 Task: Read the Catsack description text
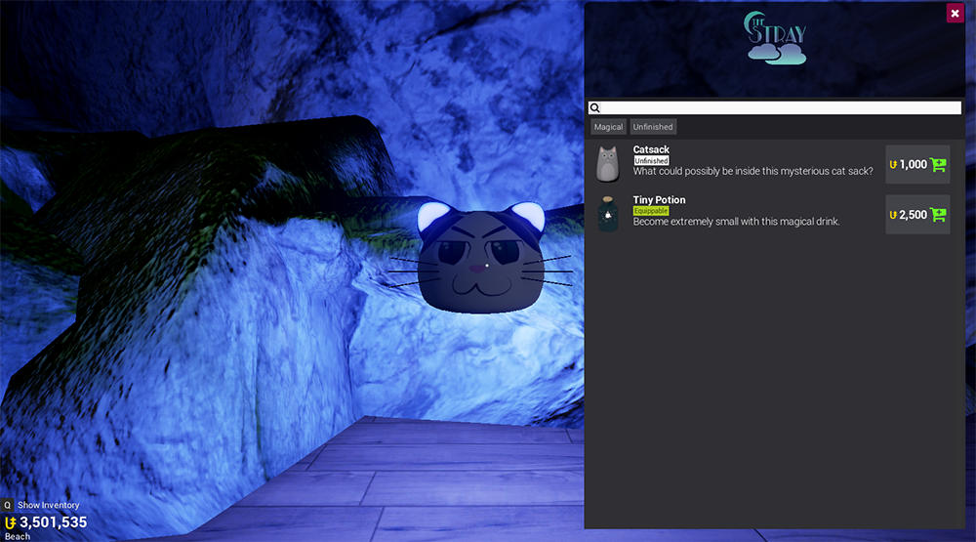[x=752, y=171]
